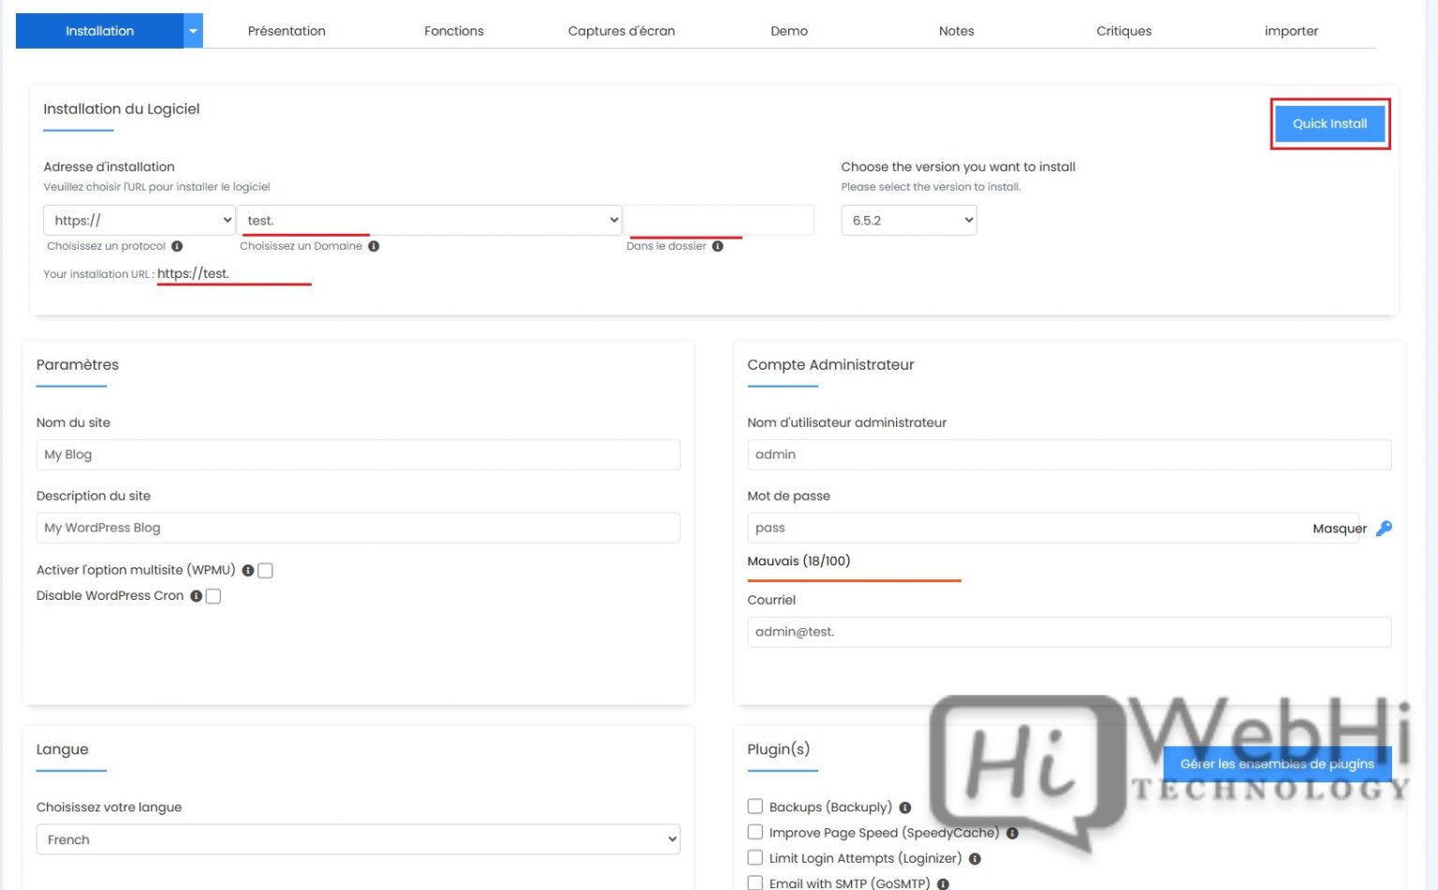Click the Disable WordPress Cron info icon
The width and height of the screenshot is (1438, 890).
coord(196,595)
